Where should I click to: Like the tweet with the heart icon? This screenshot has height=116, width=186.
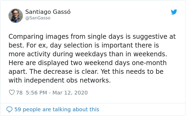pyautogui.click(x=12, y=92)
